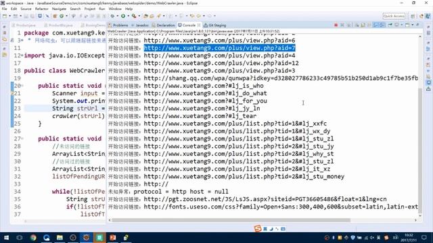Open the Edit menu
The height and width of the screenshot is (243, 433).
click(14, 9)
